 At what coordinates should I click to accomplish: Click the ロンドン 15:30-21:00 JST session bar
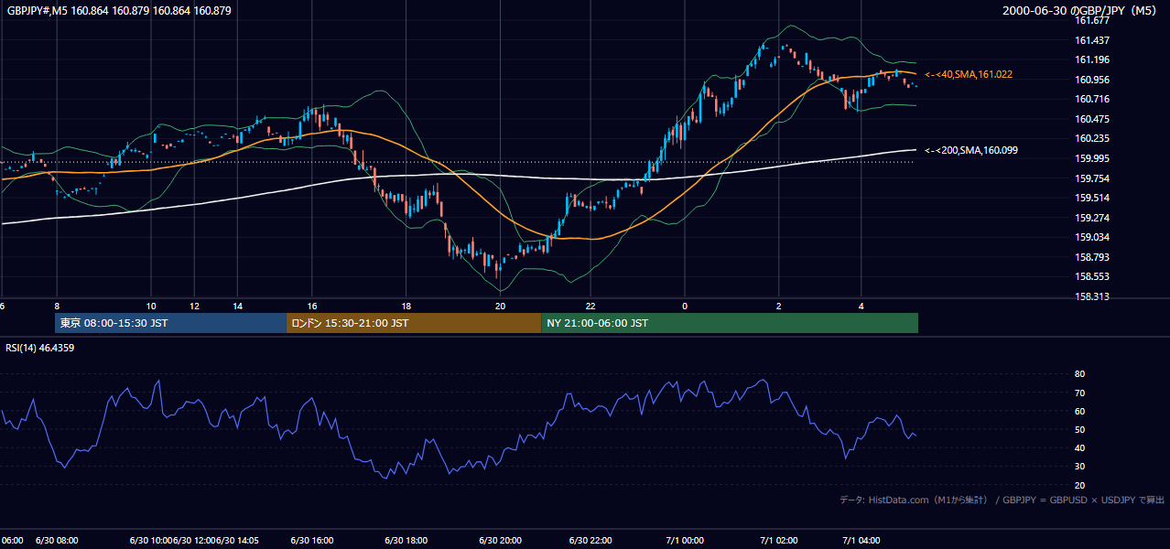(414, 323)
